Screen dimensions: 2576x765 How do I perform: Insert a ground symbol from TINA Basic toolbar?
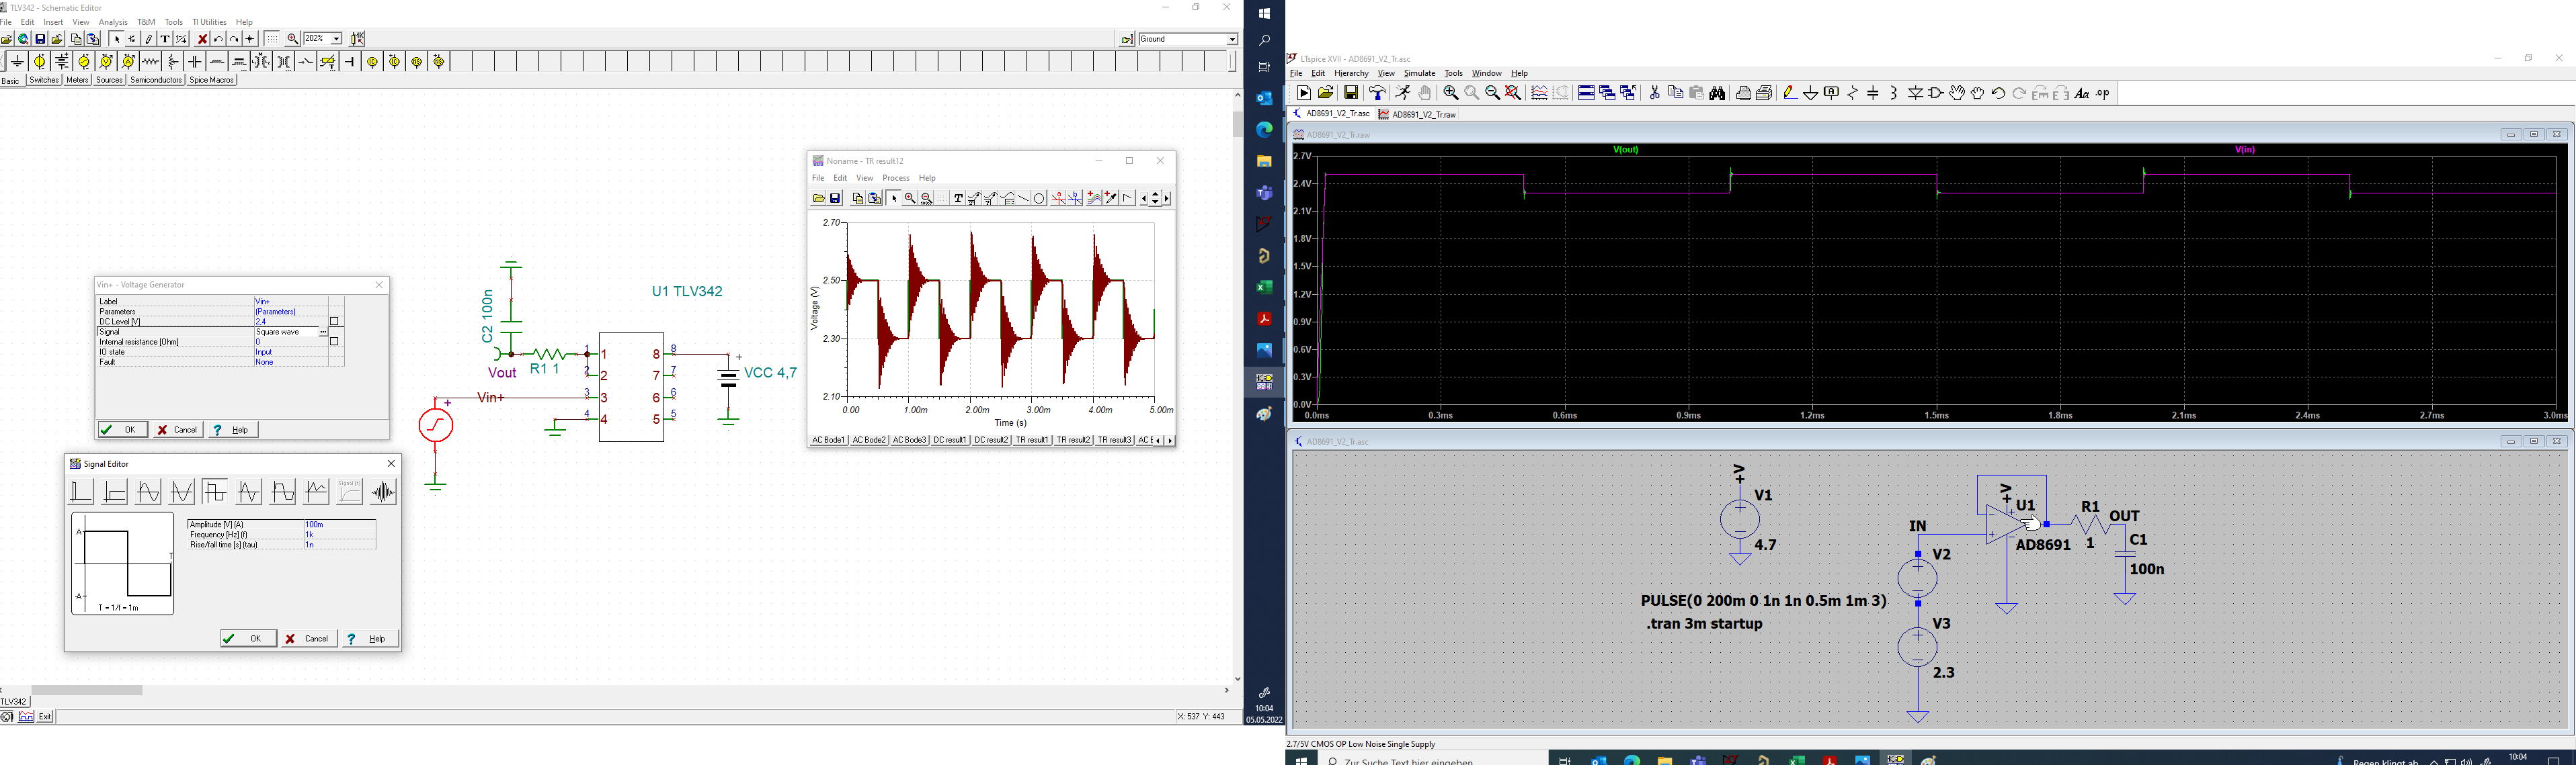pyautogui.click(x=17, y=62)
